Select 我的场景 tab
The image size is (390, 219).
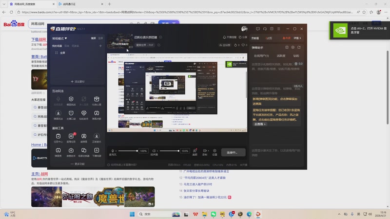pyautogui.click(x=57, y=46)
